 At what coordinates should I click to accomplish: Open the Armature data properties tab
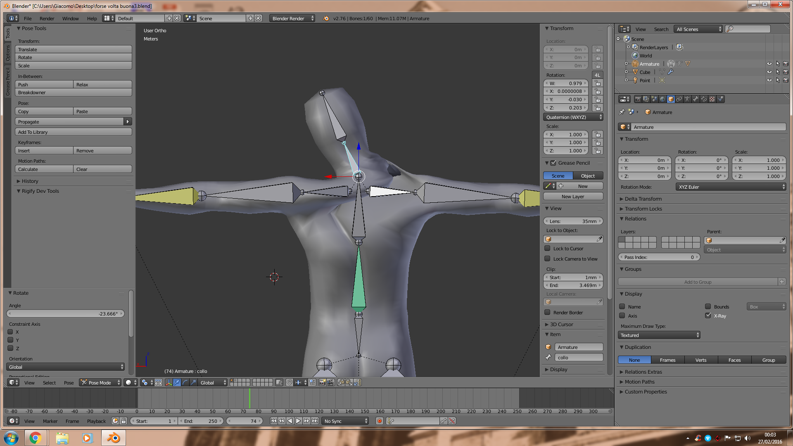click(x=687, y=99)
